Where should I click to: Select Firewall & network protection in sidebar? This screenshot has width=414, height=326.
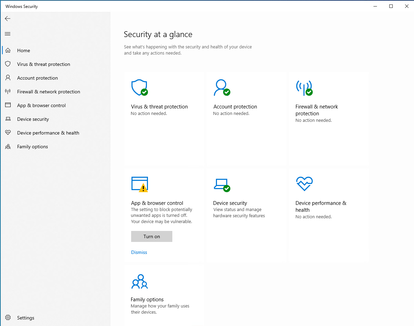(x=48, y=92)
